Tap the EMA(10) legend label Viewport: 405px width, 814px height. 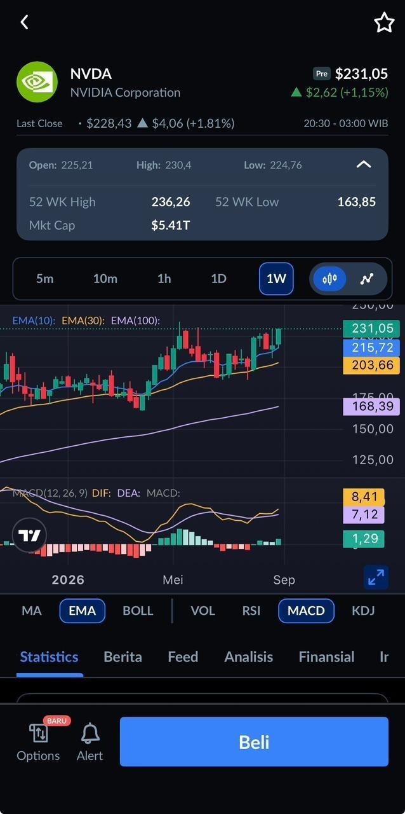pyautogui.click(x=34, y=321)
